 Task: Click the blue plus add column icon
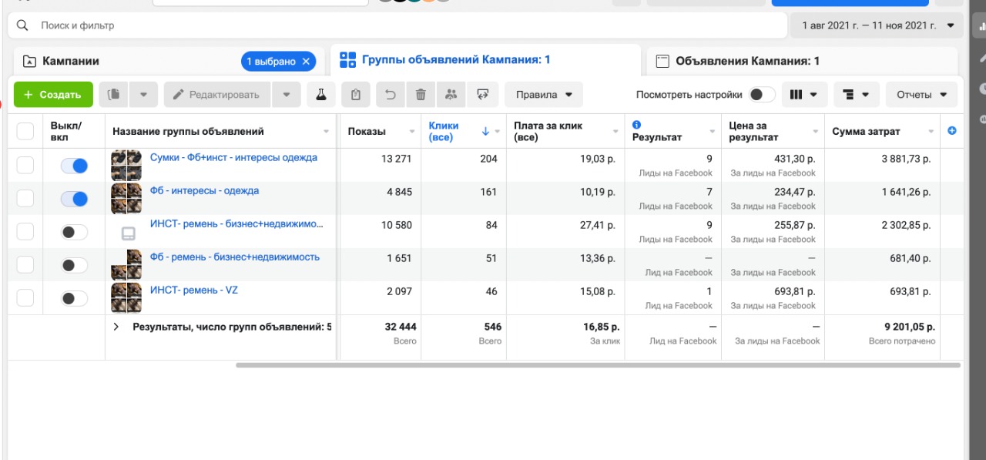[952, 131]
